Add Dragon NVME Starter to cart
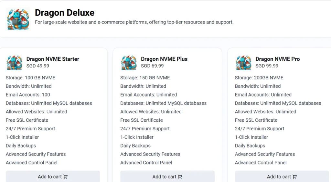The image size is (331, 182). (53, 177)
